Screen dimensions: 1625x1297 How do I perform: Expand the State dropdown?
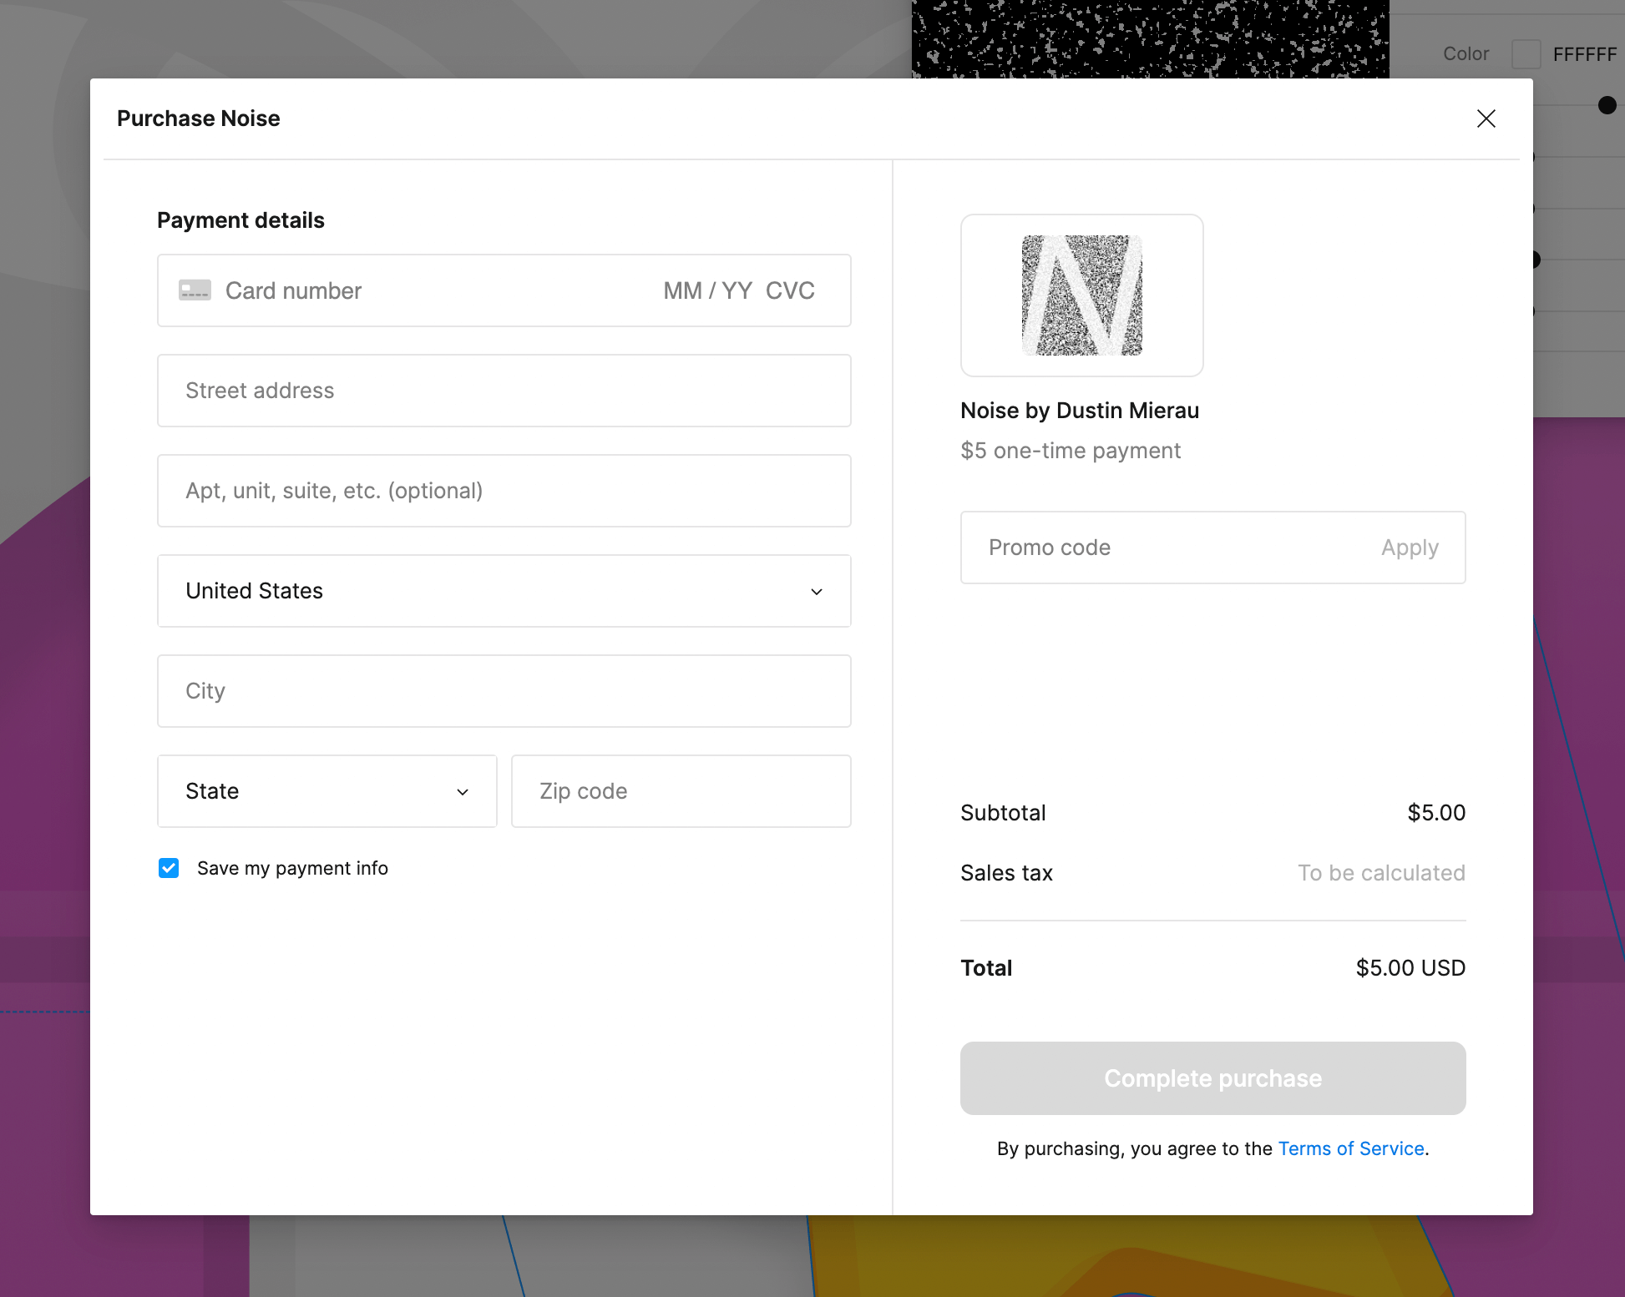coord(327,791)
